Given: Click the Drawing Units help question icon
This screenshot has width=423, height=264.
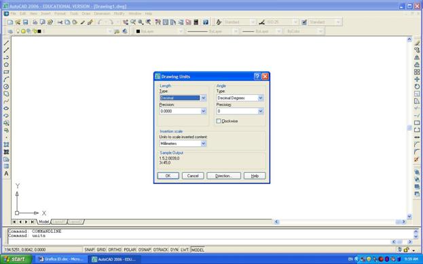Looking at the screenshot, I should tap(257, 76).
